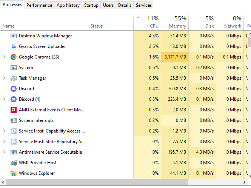Image resolution: width=251 pixels, height=188 pixels.
Task: Select the Task Manager process icon
Action: tap(14, 78)
